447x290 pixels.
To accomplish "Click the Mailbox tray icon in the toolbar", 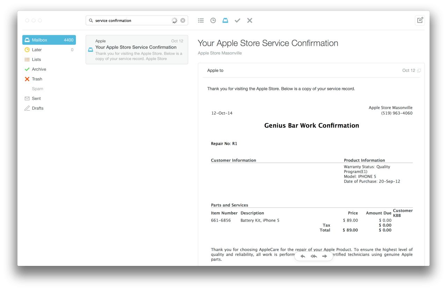I will point(225,21).
